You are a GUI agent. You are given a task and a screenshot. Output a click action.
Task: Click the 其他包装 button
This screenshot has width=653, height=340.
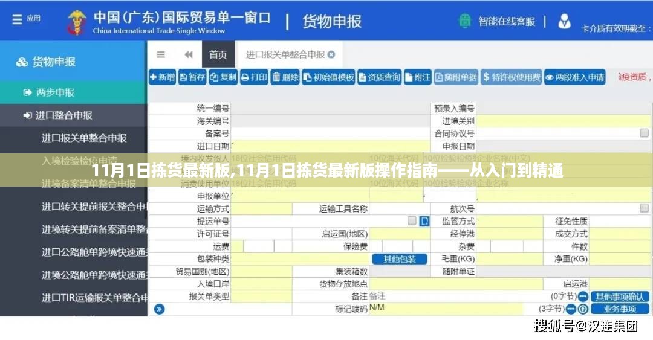tap(400, 259)
